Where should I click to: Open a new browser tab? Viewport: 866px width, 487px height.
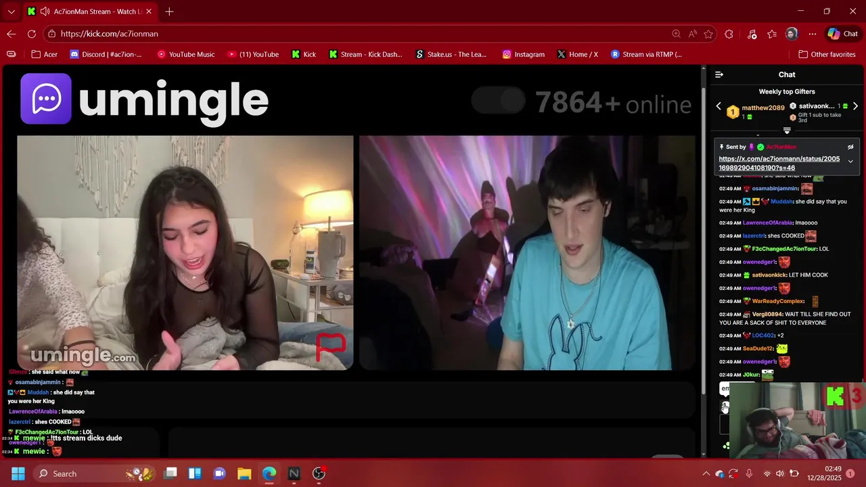coord(169,11)
